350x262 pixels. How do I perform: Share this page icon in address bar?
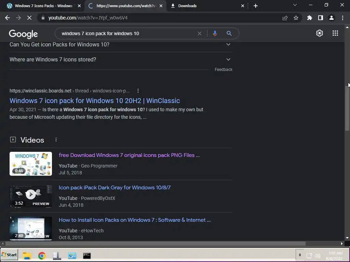click(x=285, y=18)
